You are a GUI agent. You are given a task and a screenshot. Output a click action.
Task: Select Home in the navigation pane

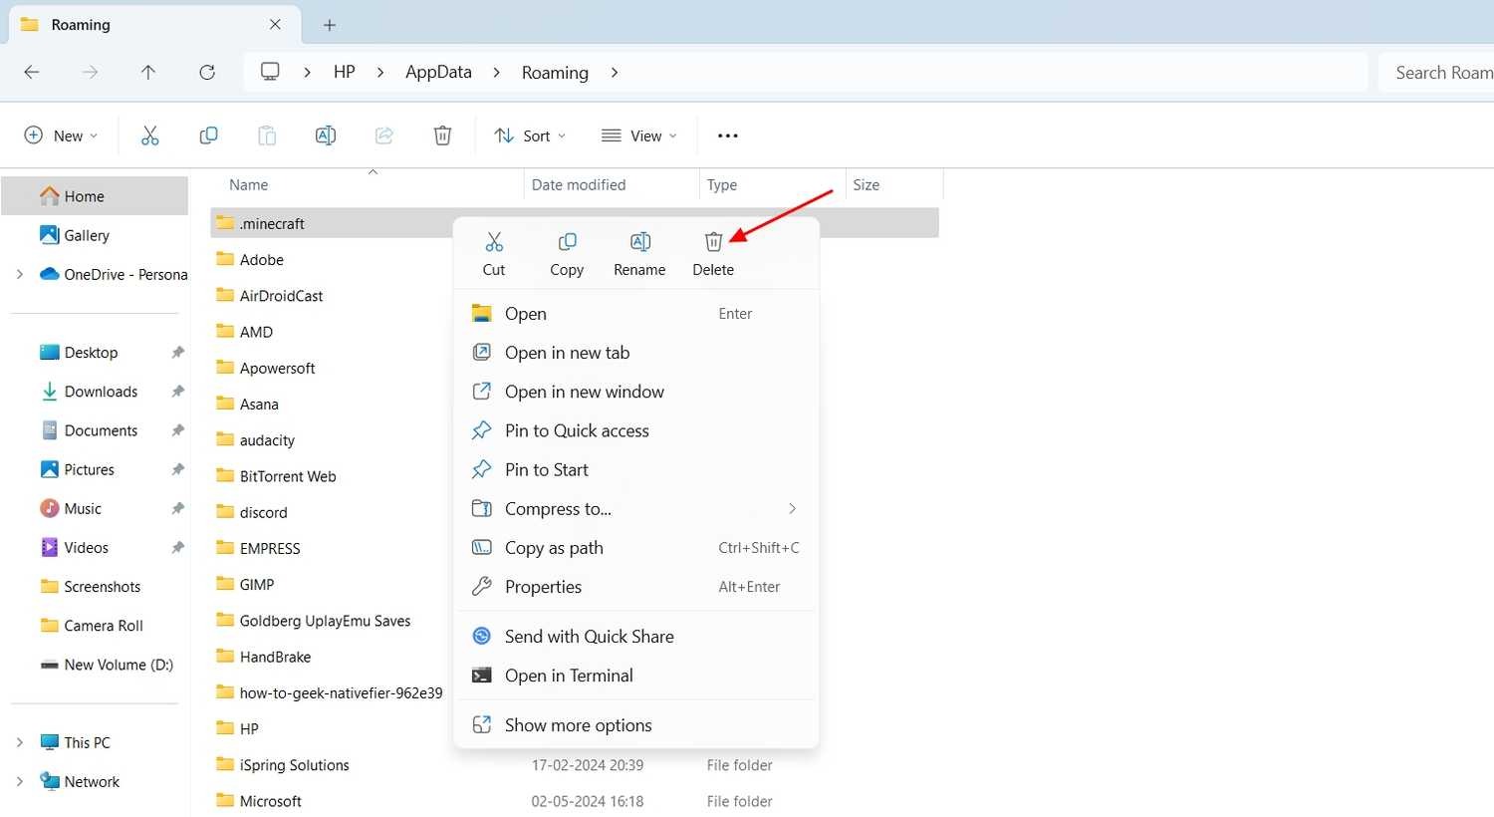(x=95, y=196)
